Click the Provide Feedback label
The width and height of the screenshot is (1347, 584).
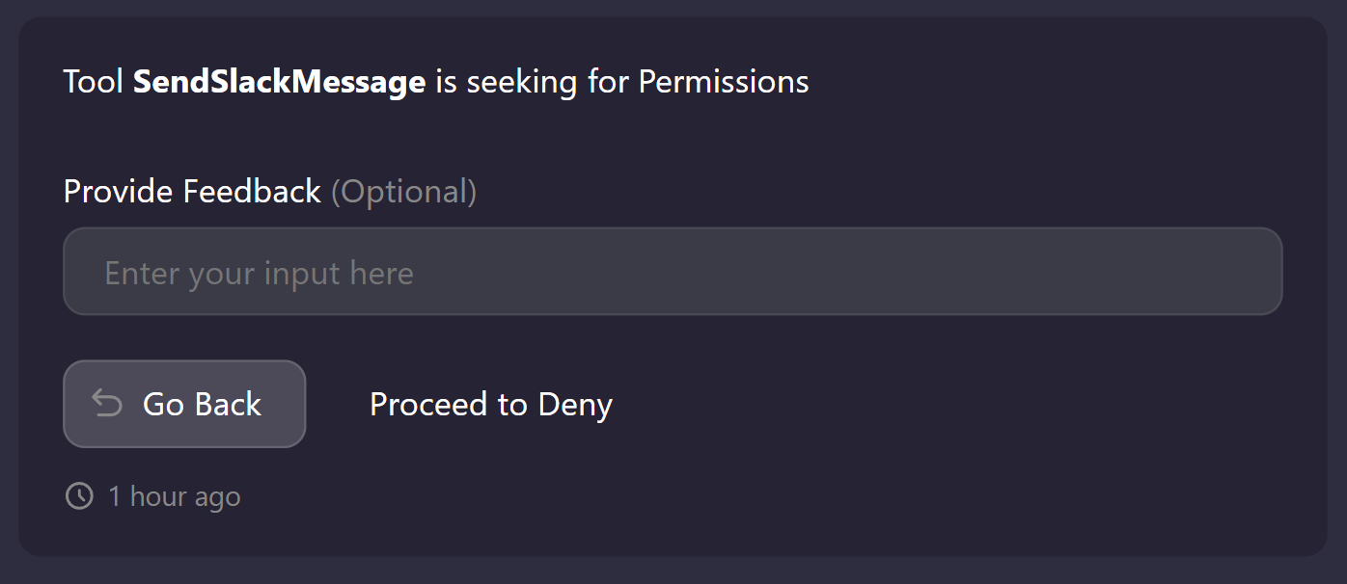click(x=192, y=192)
